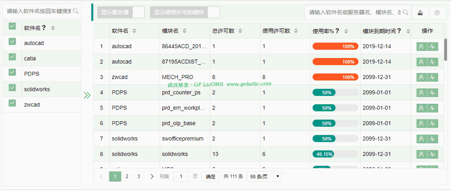The image size is (451, 191).
Task: Click the next page arrow
Action: point(152,177)
